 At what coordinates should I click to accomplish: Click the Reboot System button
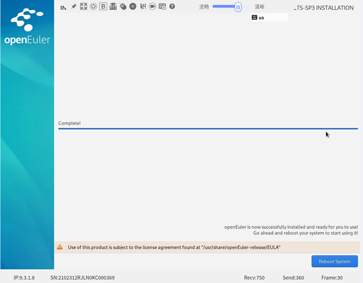pos(335,261)
